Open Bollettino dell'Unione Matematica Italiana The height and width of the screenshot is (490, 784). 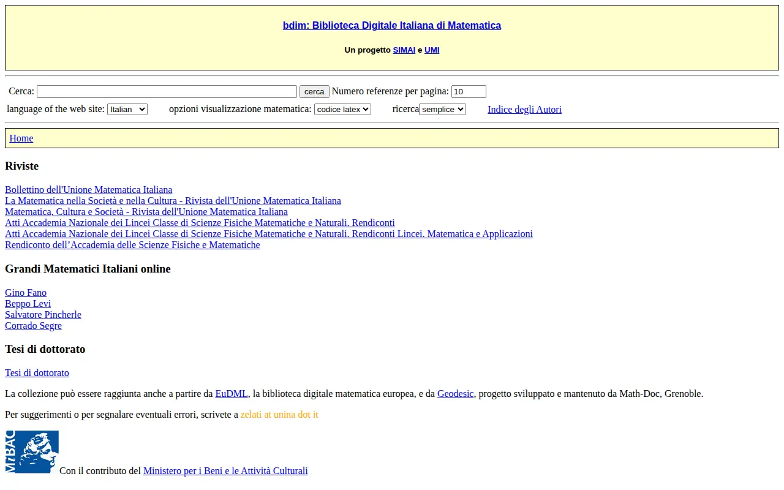coord(89,190)
